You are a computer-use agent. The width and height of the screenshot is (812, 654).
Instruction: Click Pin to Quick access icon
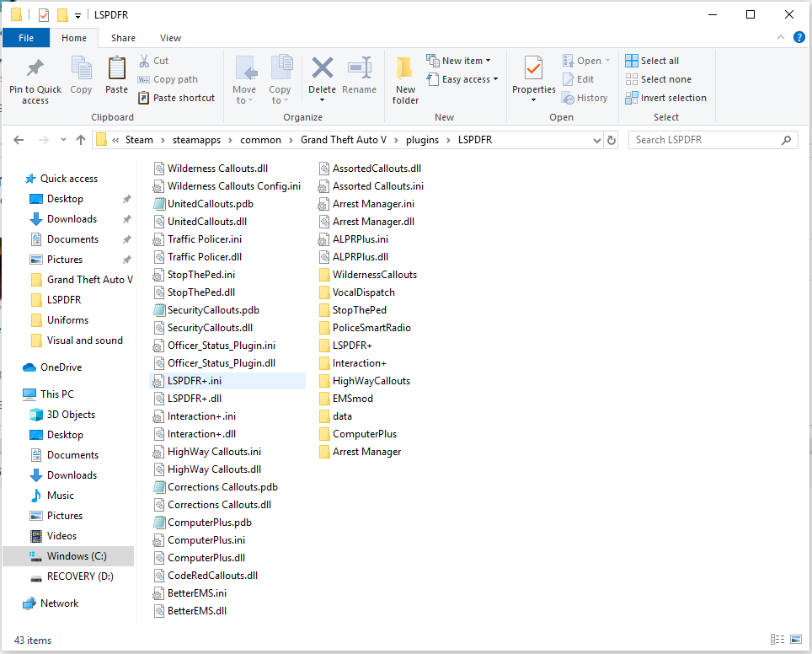[35, 68]
